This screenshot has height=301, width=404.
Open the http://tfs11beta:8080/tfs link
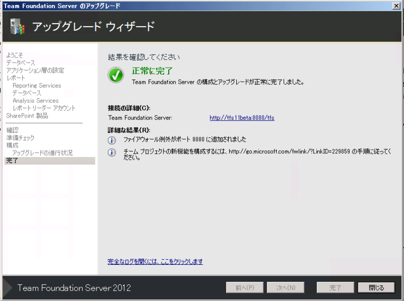[242, 118]
